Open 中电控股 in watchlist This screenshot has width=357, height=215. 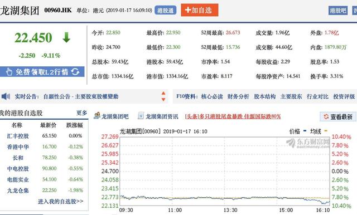tap(18, 169)
